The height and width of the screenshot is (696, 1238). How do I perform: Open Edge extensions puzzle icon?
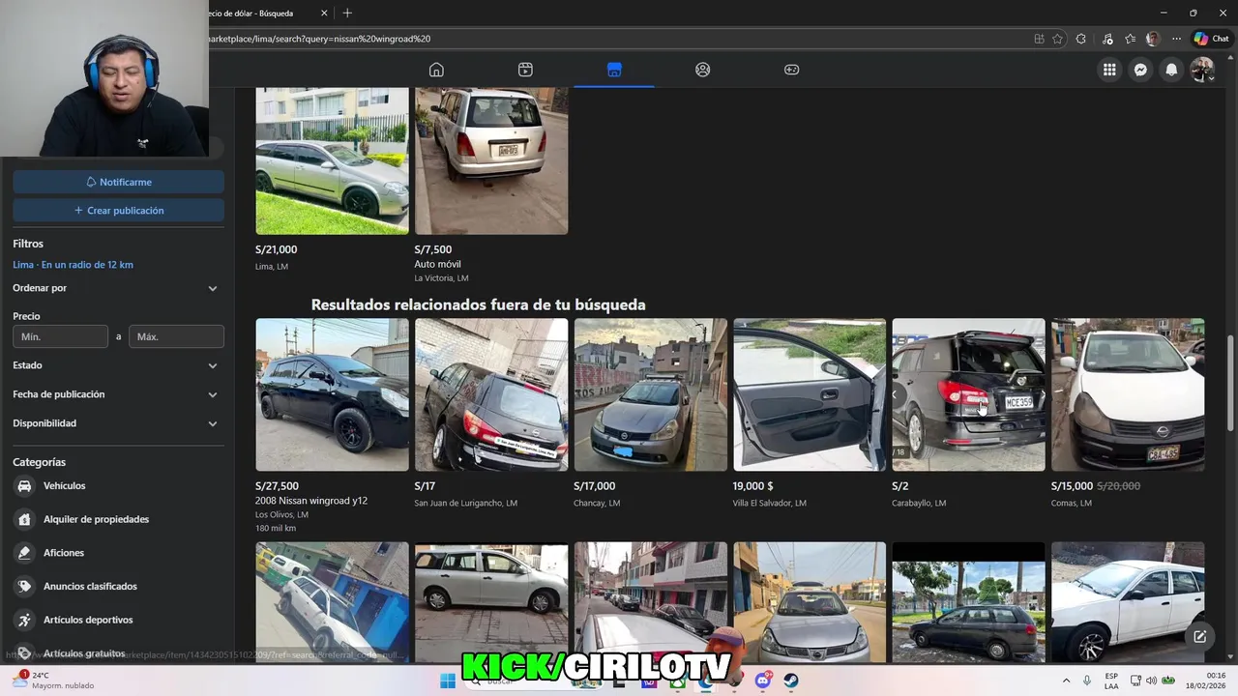point(1081,39)
